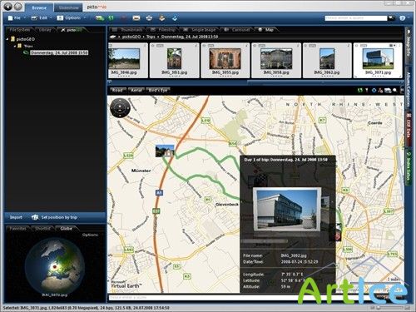The image size is (416, 312).
Task: Click the green sync icon in map toolbar
Action: (x=360, y=91)
